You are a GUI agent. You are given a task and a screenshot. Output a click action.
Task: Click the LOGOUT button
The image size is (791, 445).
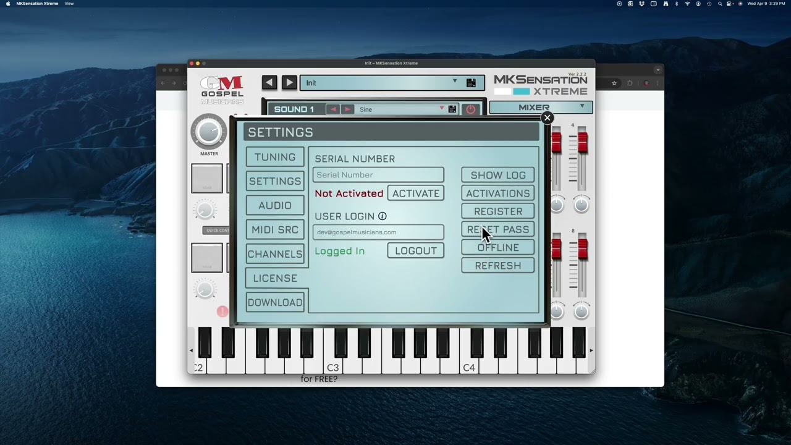(x=416, y=250)
